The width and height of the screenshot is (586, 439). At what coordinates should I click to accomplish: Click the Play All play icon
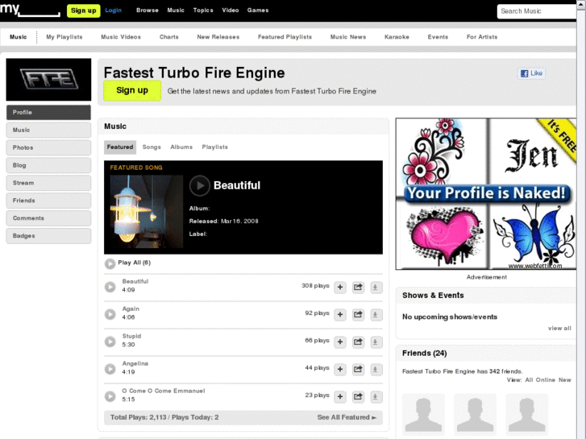[x=110, y=263]
